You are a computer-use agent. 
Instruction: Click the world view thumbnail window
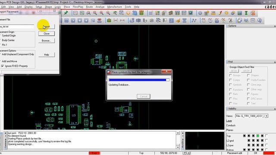click(204, 141)
